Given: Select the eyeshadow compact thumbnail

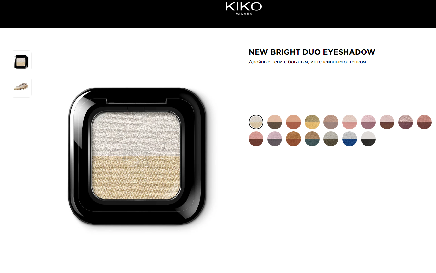Looking at the screenshot, I should pyautogui.click(x=21, y=61).
